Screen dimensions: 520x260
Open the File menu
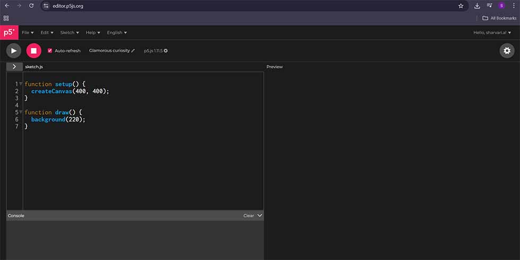(x=28, y=32)
